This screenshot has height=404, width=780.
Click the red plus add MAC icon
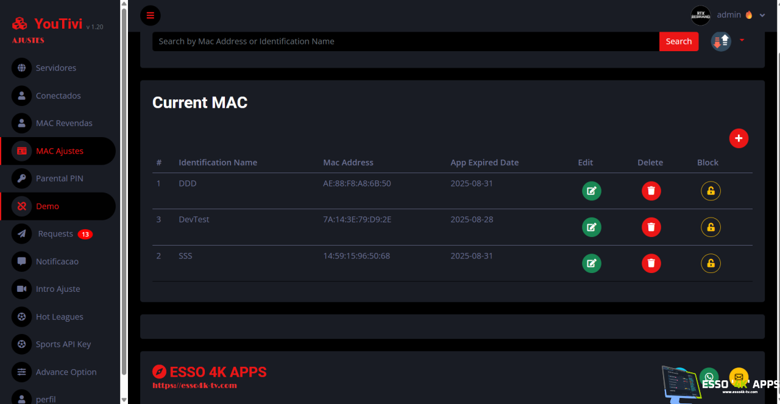click(739, 138)
